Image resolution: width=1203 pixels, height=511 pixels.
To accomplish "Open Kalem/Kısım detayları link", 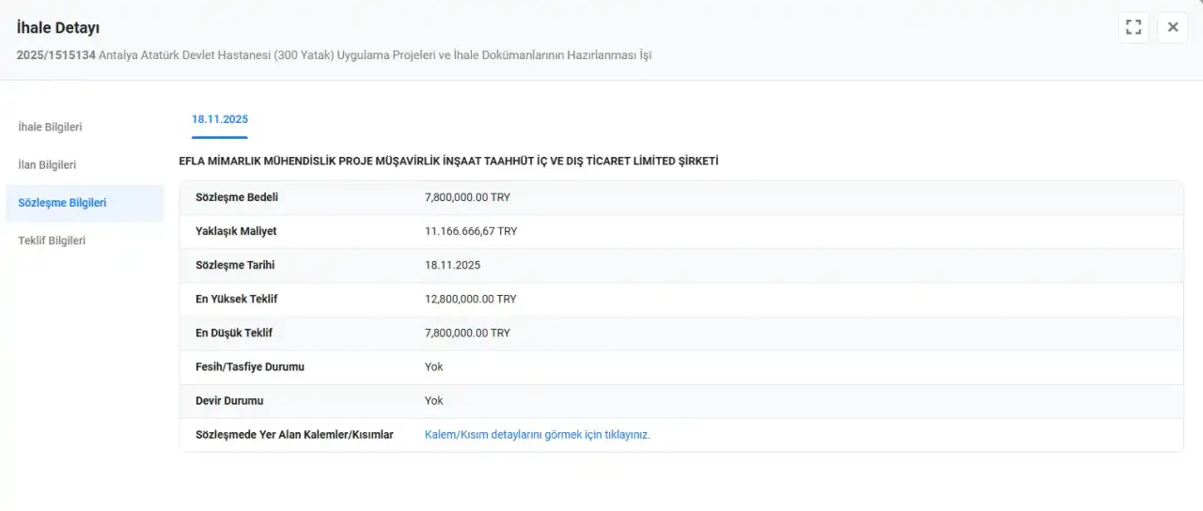I will 537,435.
